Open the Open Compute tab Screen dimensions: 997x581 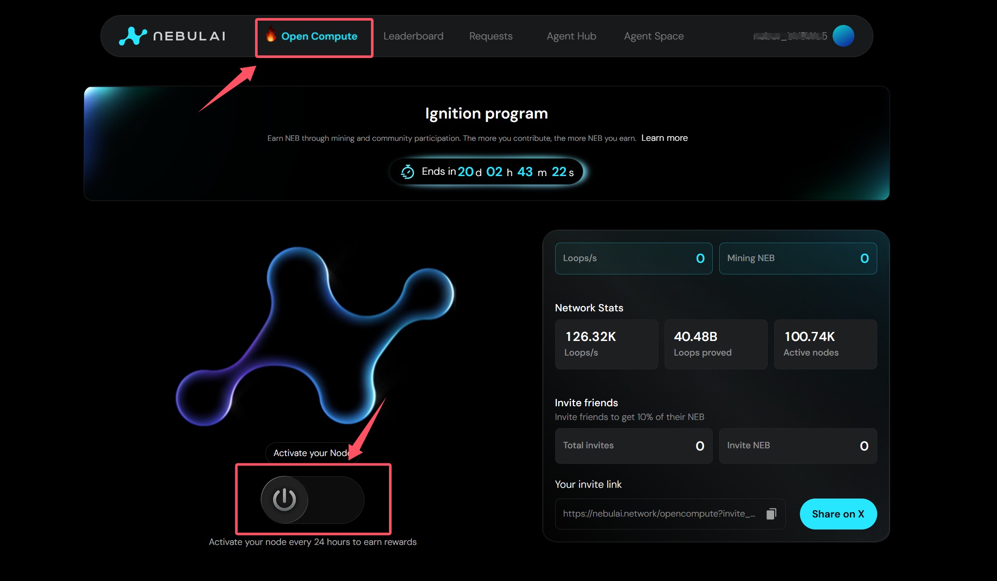coord(319,36)
